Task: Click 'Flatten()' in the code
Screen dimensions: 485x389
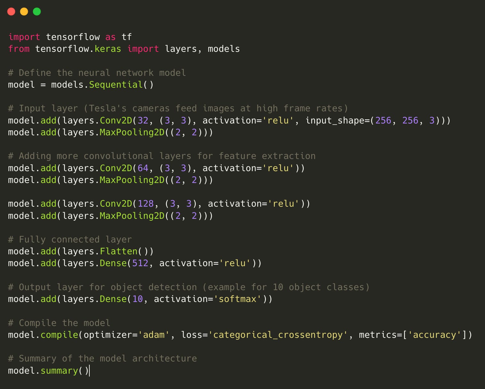Action: pos(124,251)
